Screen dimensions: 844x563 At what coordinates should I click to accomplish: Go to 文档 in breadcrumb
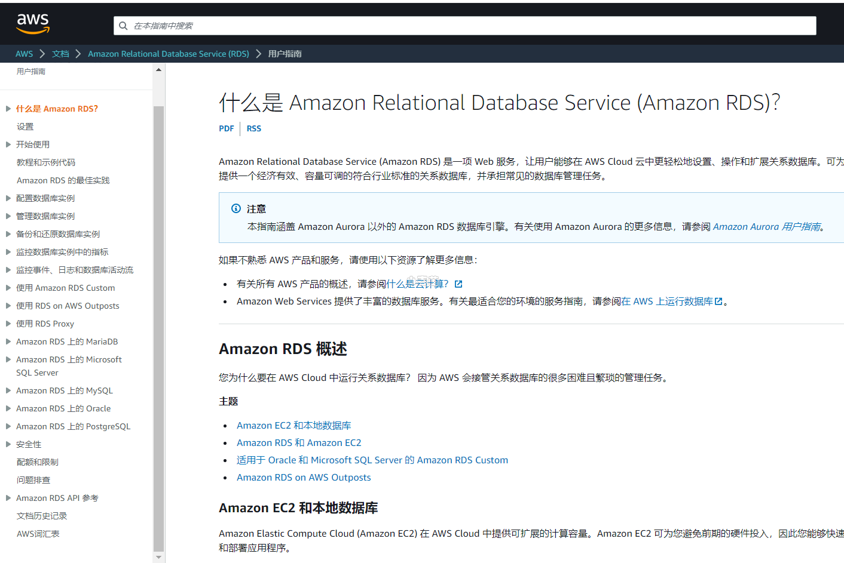tap(60, 54)
